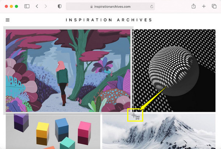Click the screenshot crosshair cursor coordinates
This screenshot has width=221, height=149.
[x=137, y=118]
